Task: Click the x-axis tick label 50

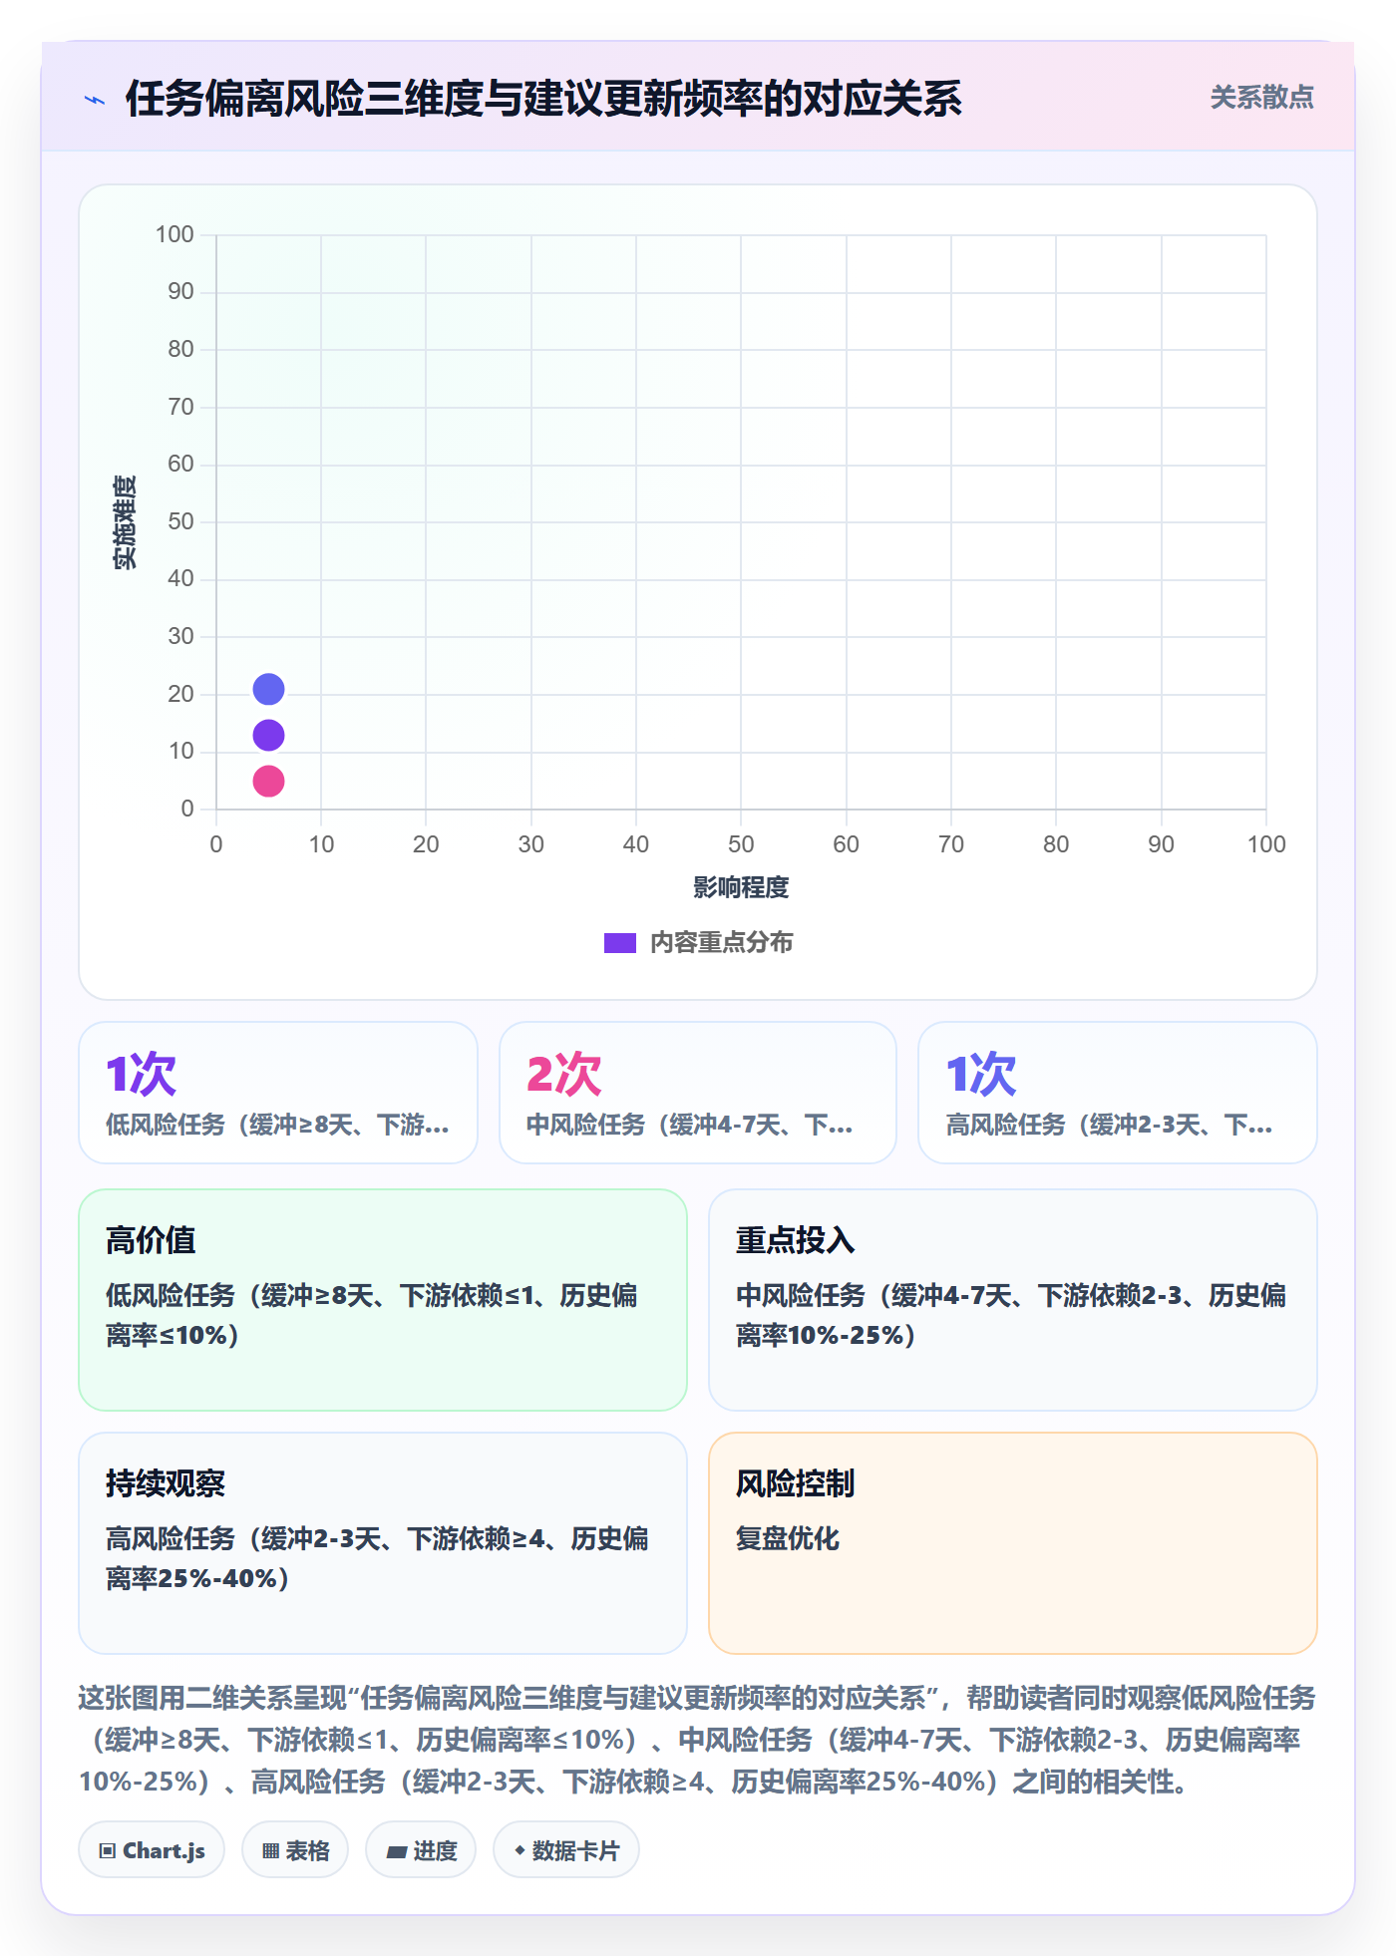Action: tap(741, 844)
